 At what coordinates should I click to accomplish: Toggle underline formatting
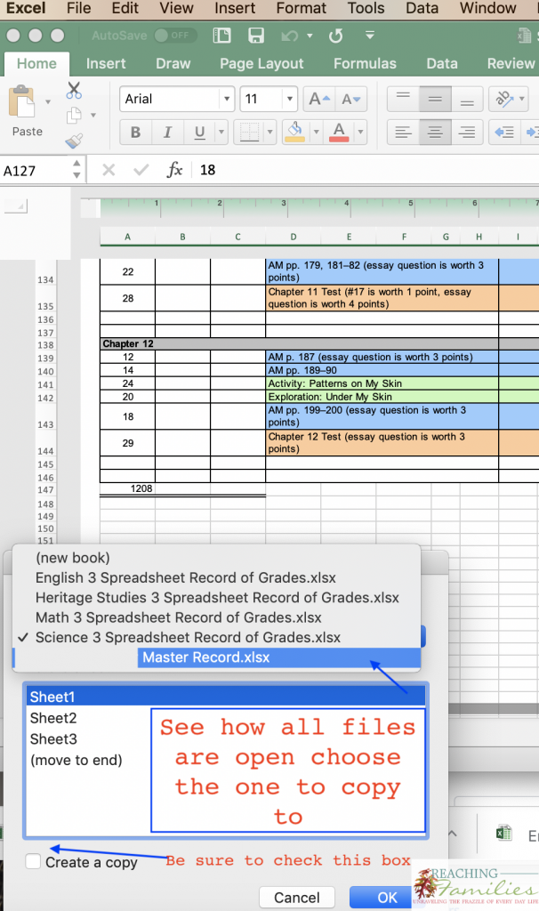click(199, 133)
